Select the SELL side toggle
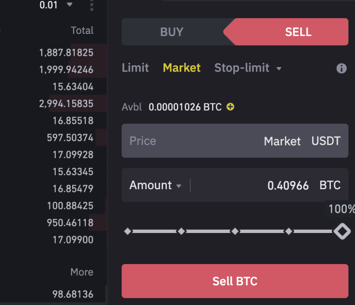 (x=298, y=32)
